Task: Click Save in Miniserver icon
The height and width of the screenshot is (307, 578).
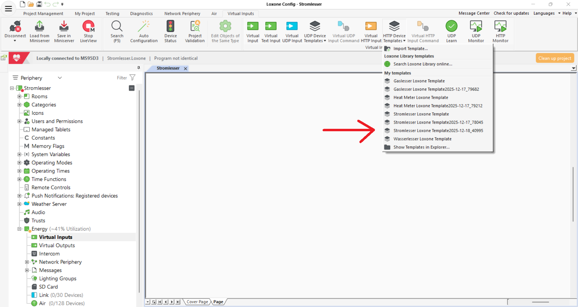Action: pyautogui.click(x=64, y=27)
